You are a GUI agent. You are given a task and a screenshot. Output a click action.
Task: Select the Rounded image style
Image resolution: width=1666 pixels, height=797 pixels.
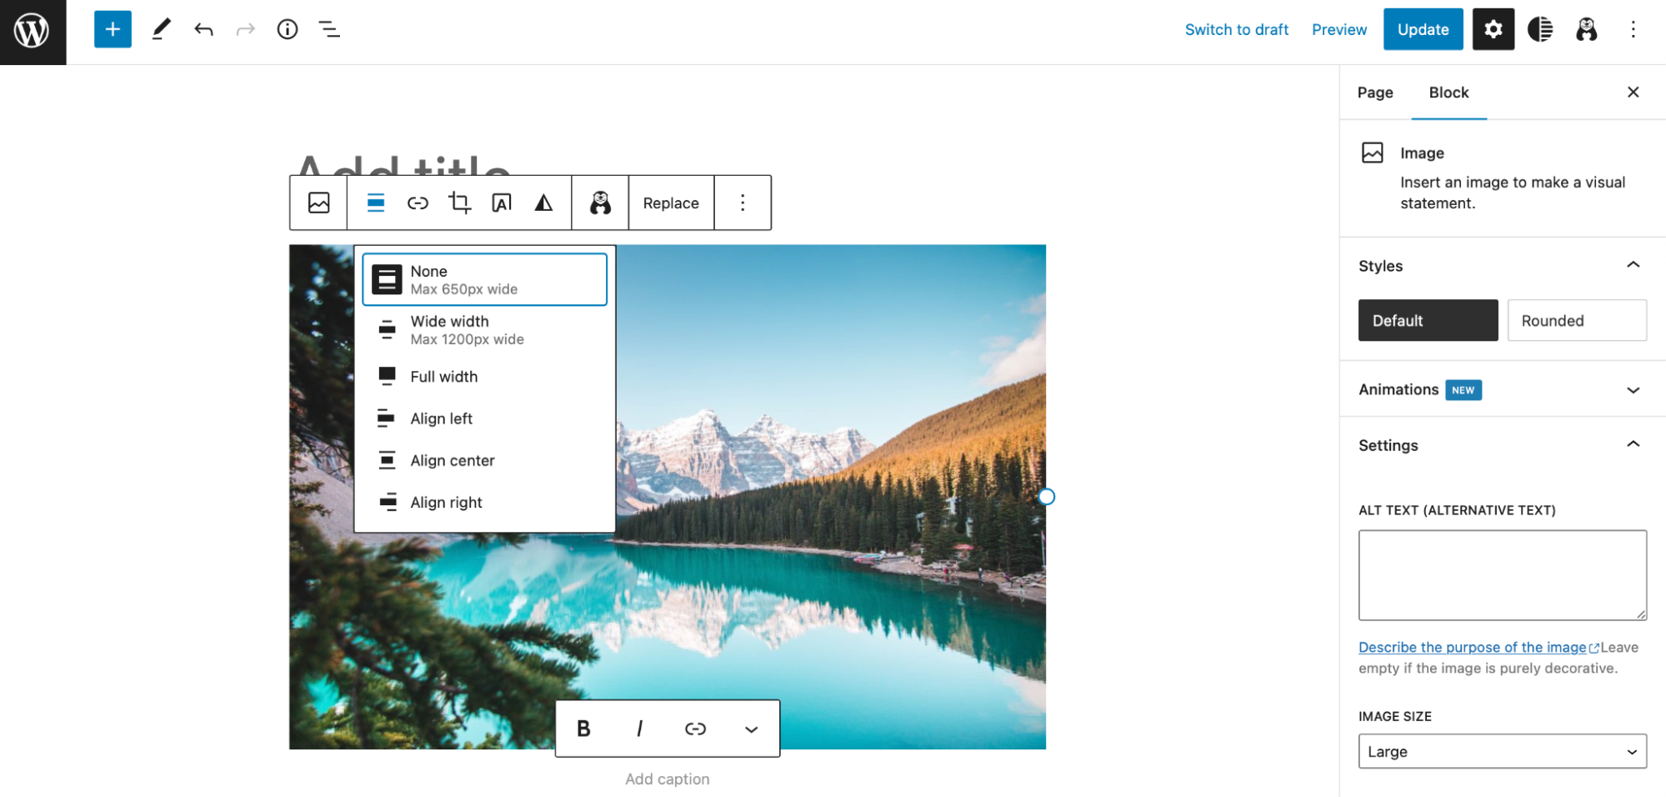coord(1577,320)
